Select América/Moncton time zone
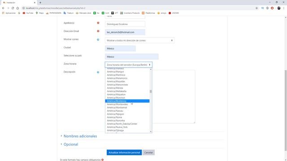The image size is (287, 161). [127, 97]
